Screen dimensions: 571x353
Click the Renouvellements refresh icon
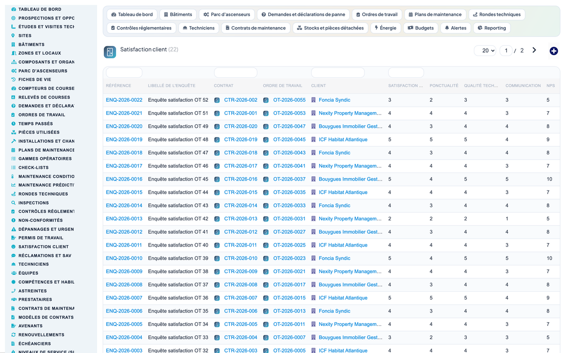[13, 334]
